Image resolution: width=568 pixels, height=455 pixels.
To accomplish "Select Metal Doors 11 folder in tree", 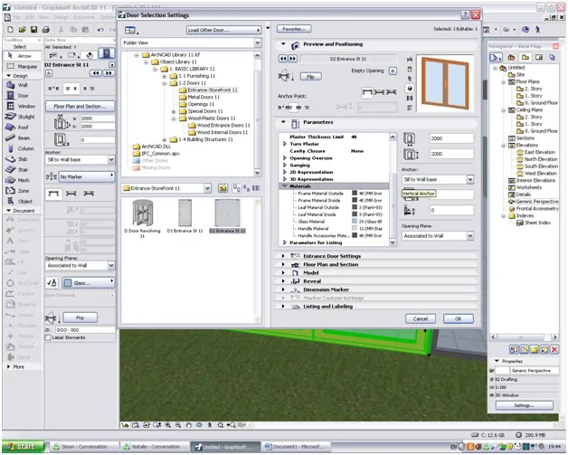I will tap(204, 97).
